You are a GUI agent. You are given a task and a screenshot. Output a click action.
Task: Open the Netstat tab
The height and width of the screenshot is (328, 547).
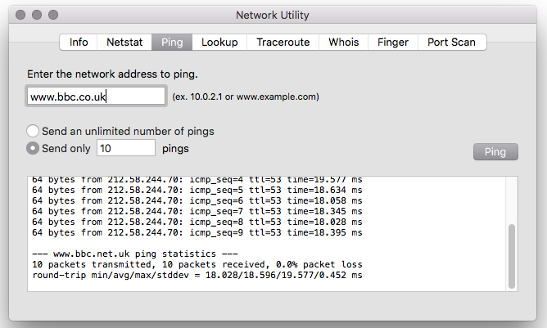point(124,42)
